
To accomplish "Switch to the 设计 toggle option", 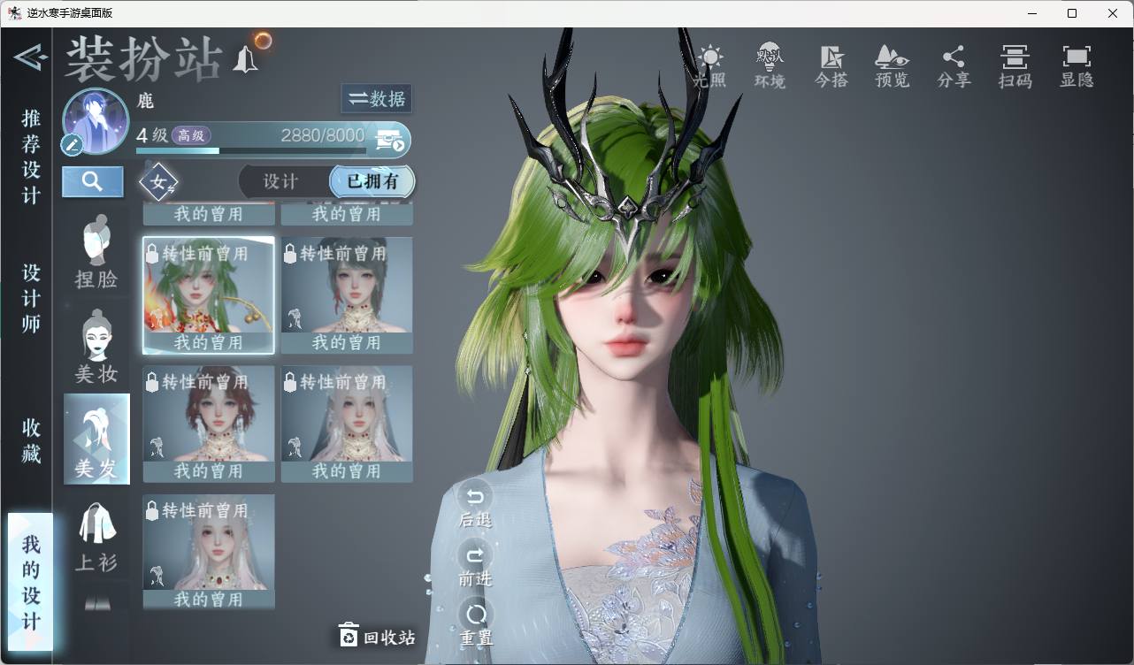I will (x=280, y=181).
